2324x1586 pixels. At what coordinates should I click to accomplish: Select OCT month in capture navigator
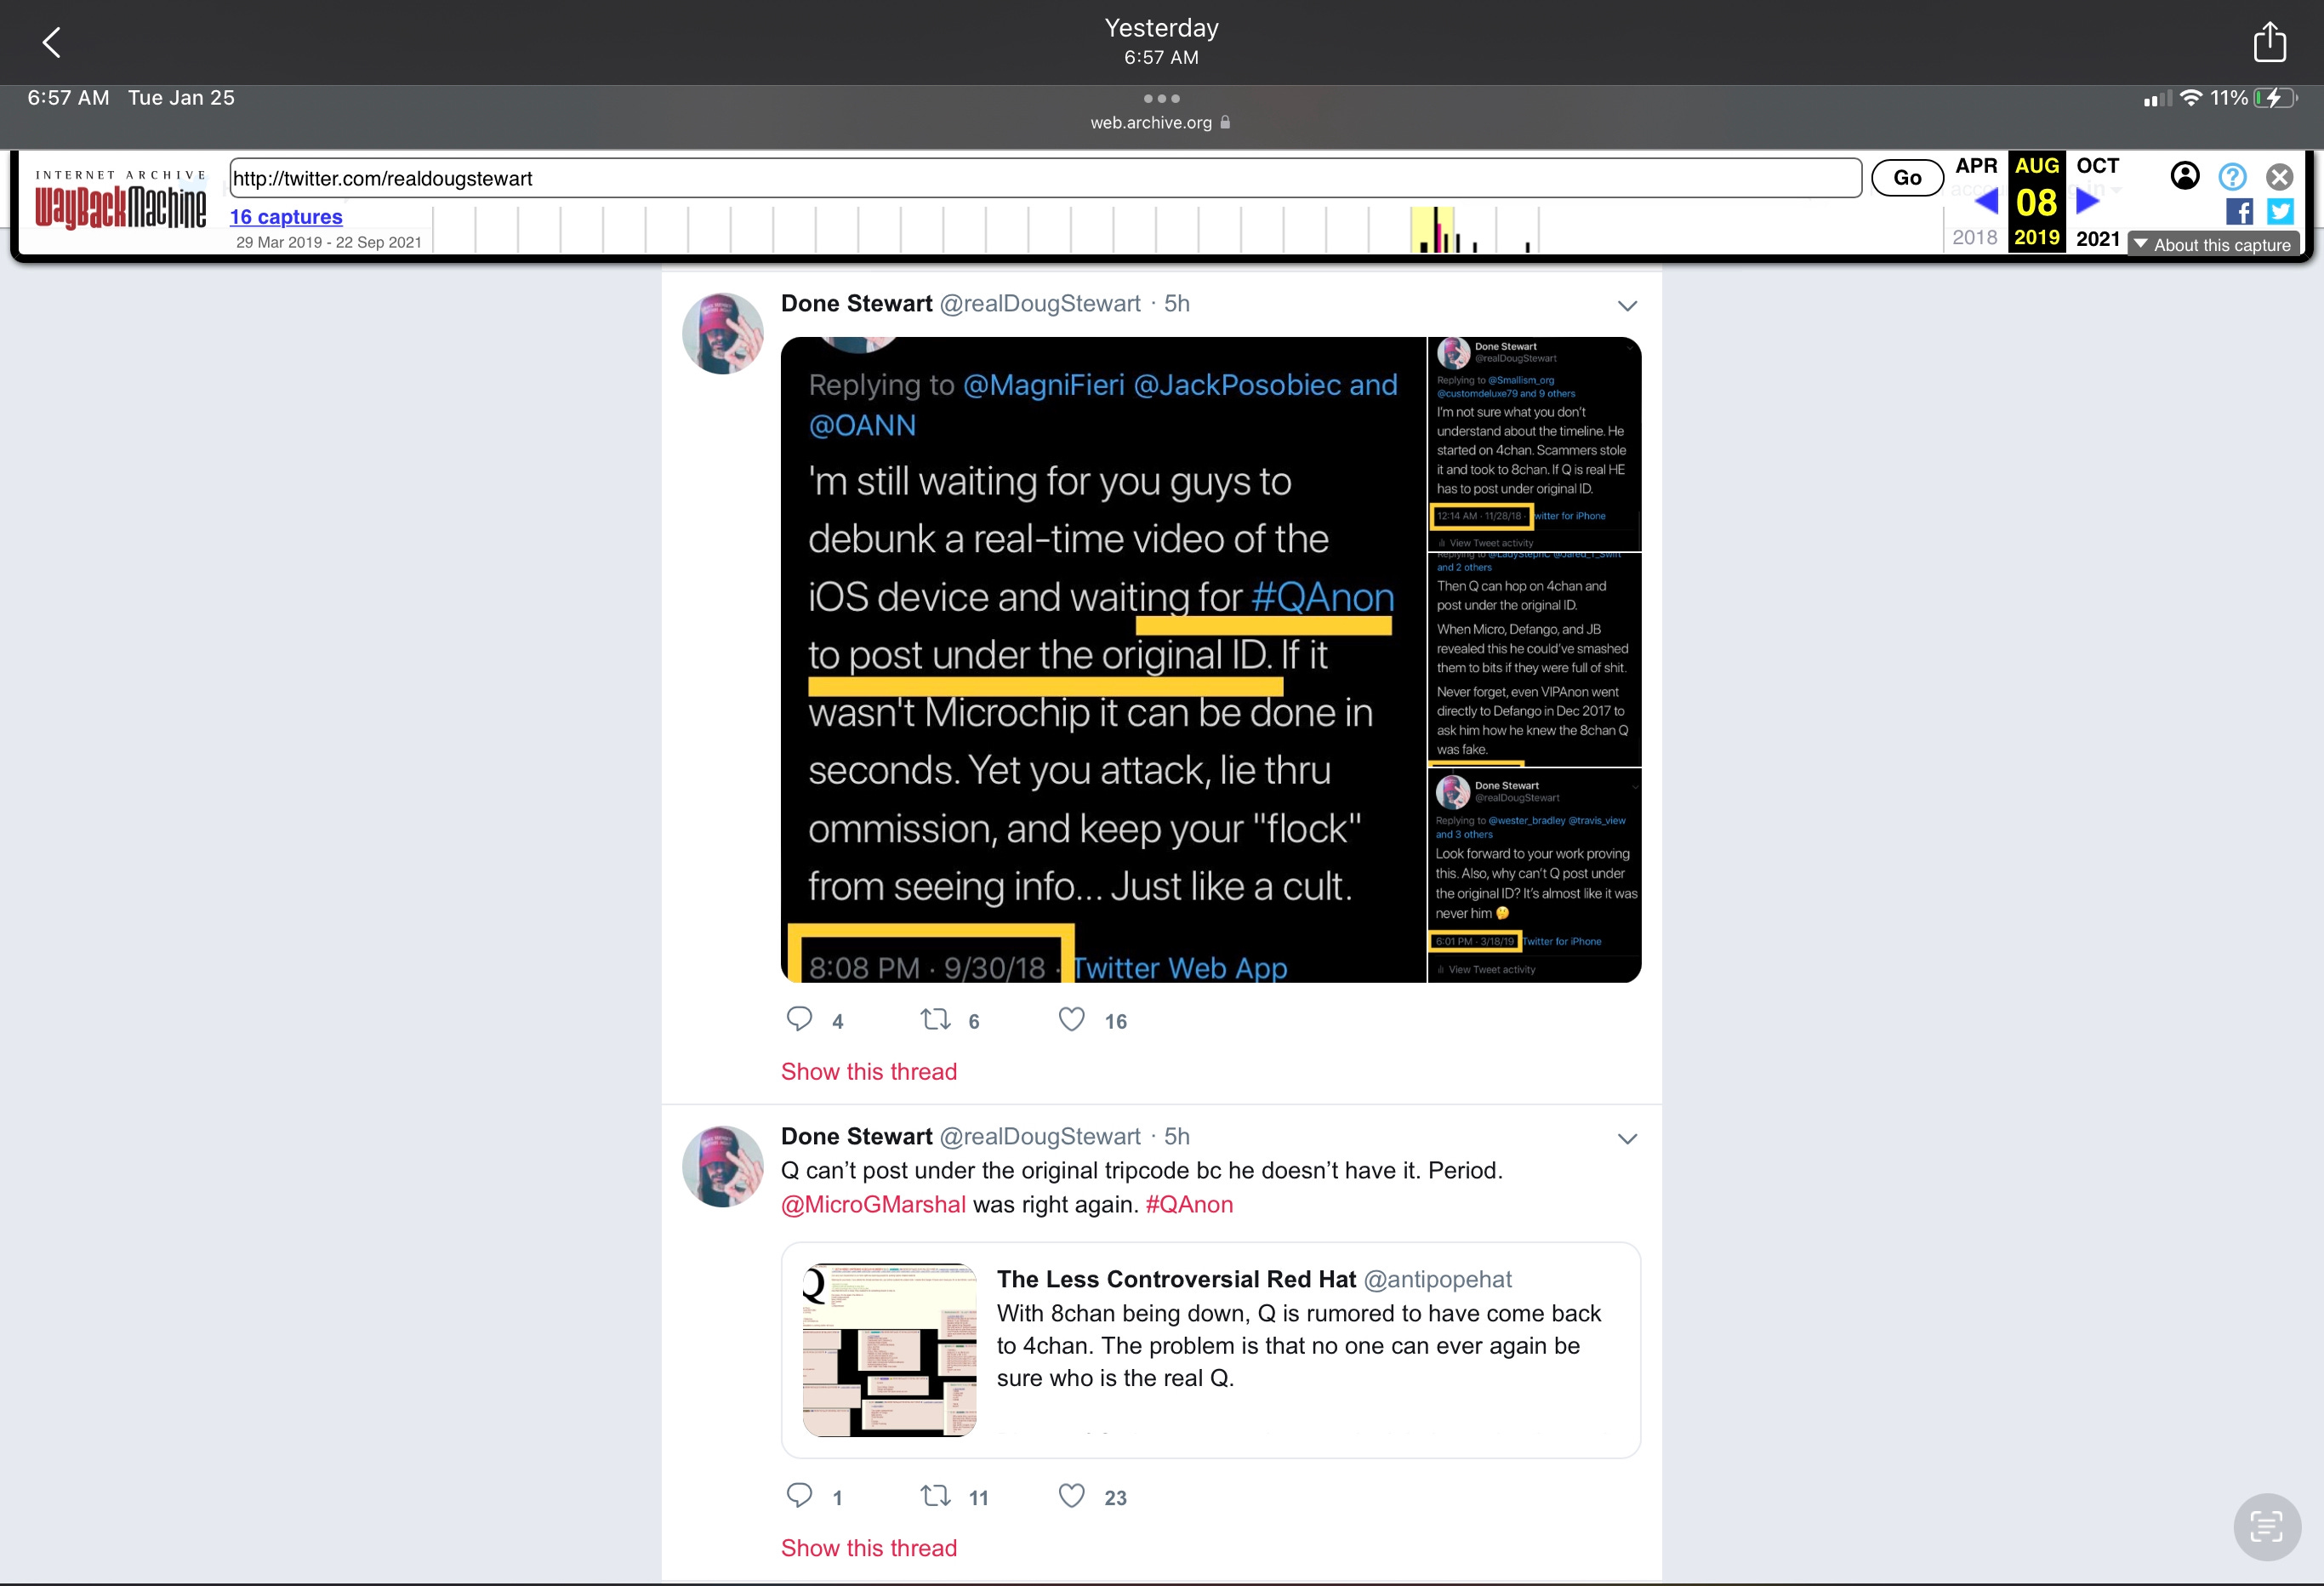2097,166
